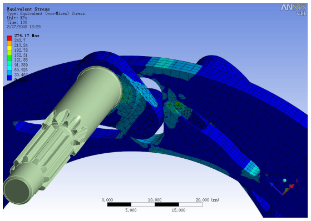This screenshot has height=221, width=311.
Task: Pick the green 152.31 legend band
Action: 9,58
